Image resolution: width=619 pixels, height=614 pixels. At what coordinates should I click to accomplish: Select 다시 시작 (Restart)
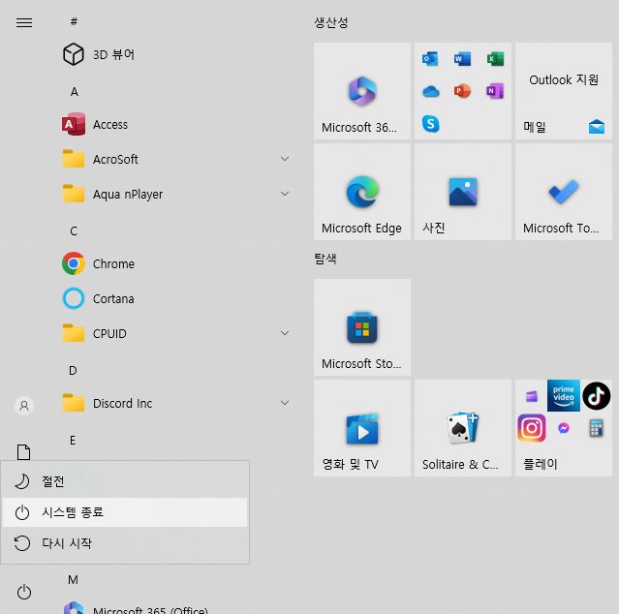tap(125, 543)
